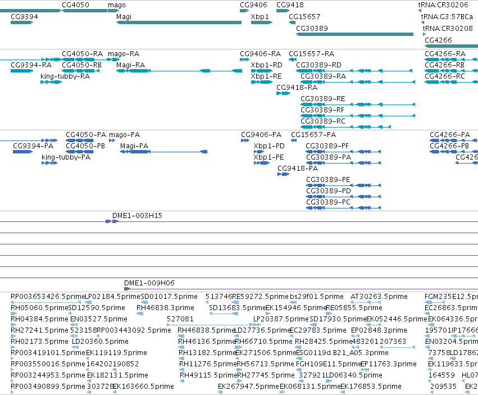Select EST RH05060.5prime
The width and height of the screenshot is (478, 395).
pyautogui.click(x=13, y=314)
